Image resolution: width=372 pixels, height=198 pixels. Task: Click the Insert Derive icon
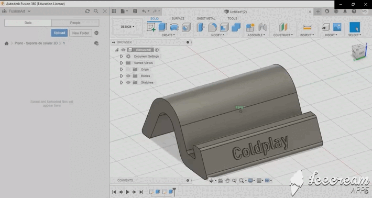[x=326, y=27]
